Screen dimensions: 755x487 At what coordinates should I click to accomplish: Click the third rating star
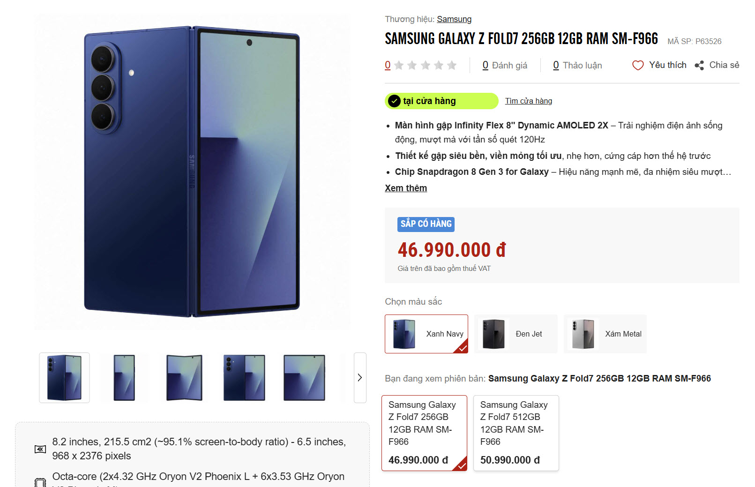[426, 65]
